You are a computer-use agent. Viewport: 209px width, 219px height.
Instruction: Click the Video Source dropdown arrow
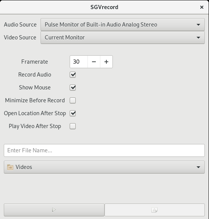pyautogui.click(x=198, y=38)
